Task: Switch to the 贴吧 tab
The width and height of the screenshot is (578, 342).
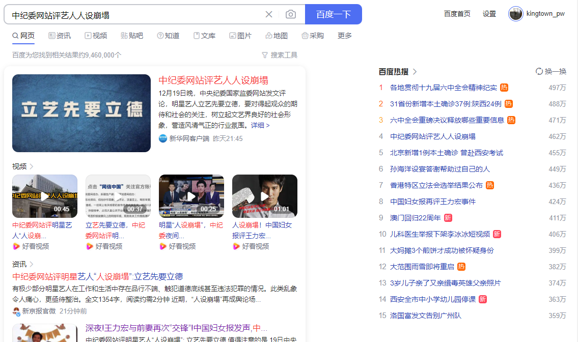Action: pos(132,36)
